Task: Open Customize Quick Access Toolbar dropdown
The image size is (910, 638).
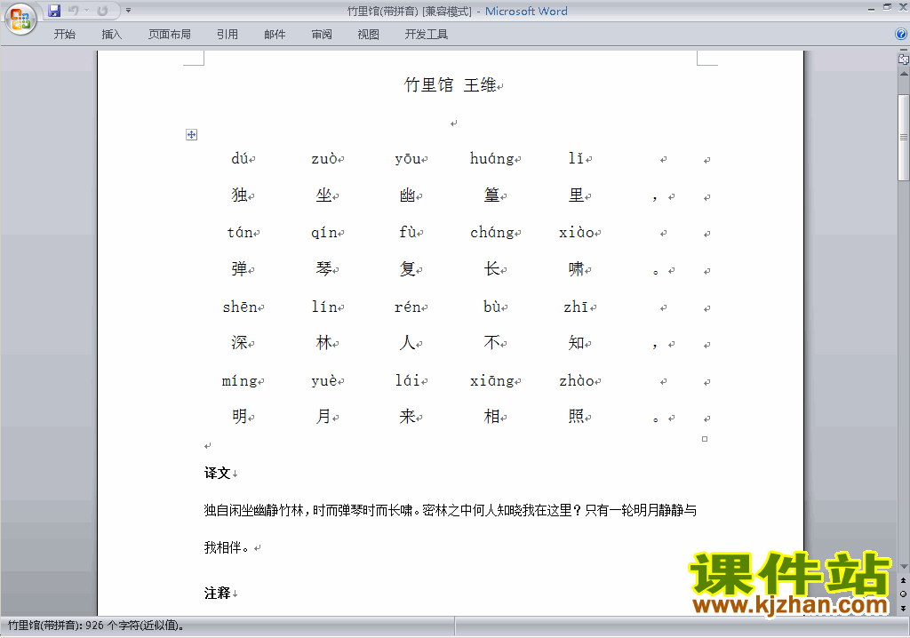Action: [128, 11]
